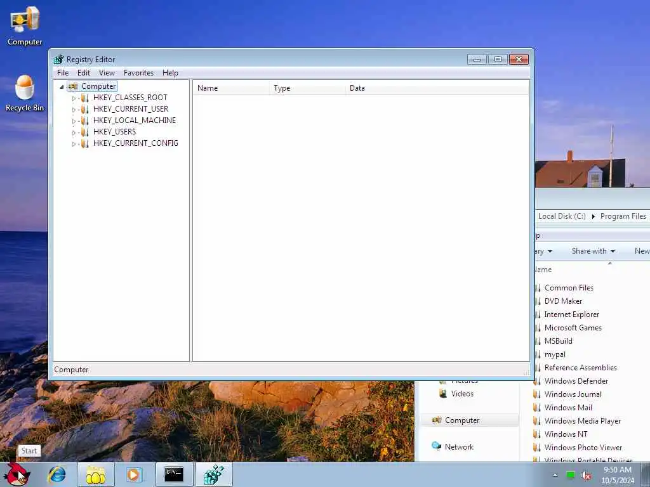Image resolution: width=650 pixels, height=487 pixels.
Task: Launch Internet Explorer from the taskbar
Action: (56, 474)
